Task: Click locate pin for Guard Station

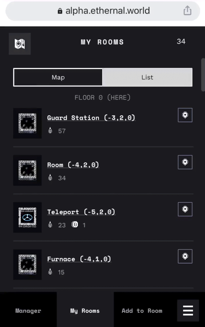Action: 185,115
